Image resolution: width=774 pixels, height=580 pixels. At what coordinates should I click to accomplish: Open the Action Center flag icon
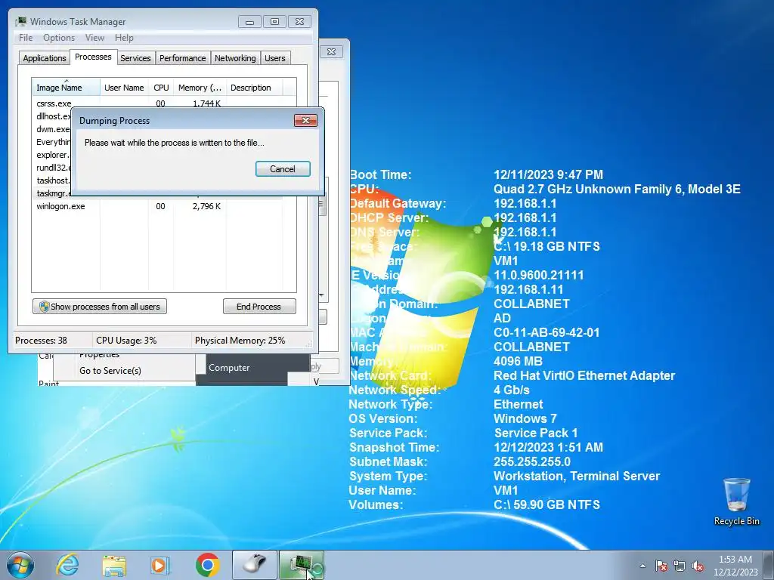pyautogui.click(x=661, y=566)
